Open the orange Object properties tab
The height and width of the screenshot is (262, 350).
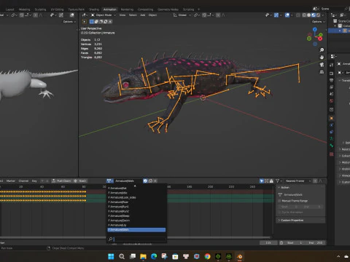tap(332, 118)
